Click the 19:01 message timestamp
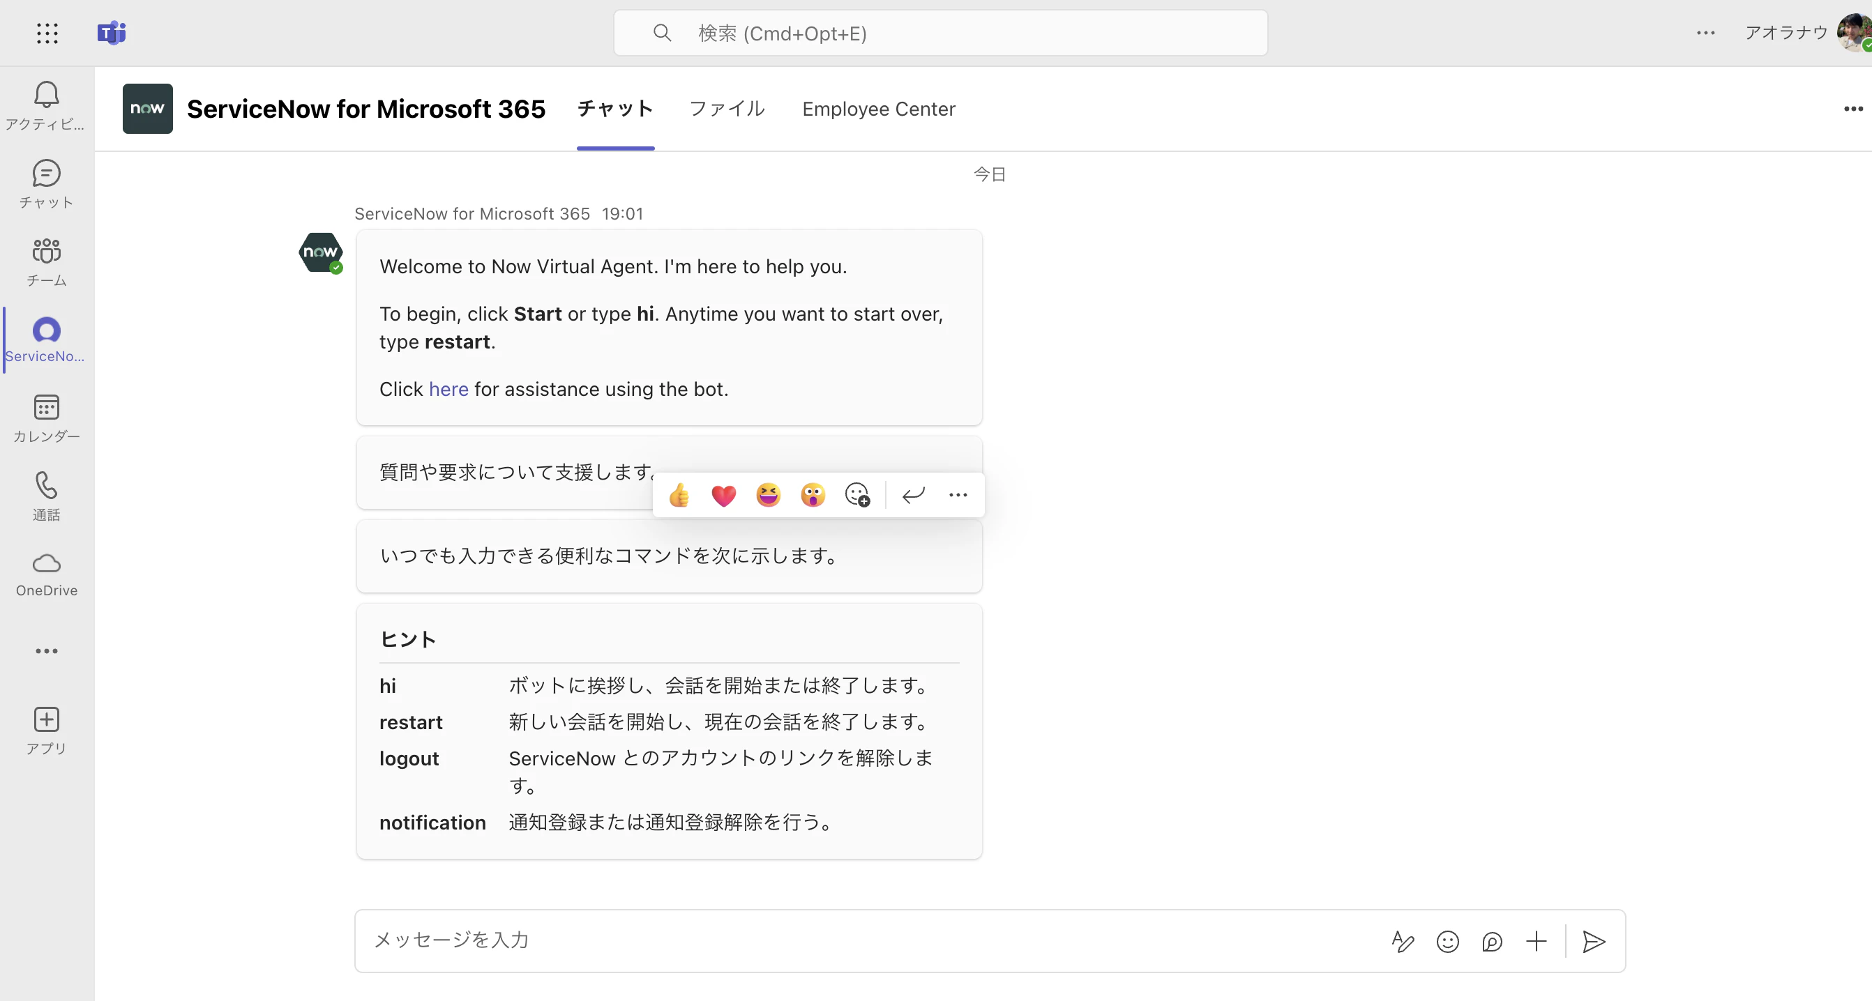The width and height of the screenshot is (1872, 1001). (622, 213)
